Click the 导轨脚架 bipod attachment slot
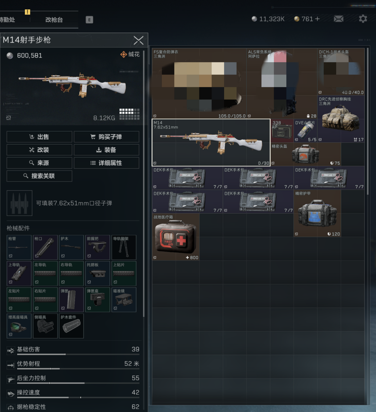The width and height of the screenshot is (376, 412). coord(124,247)
